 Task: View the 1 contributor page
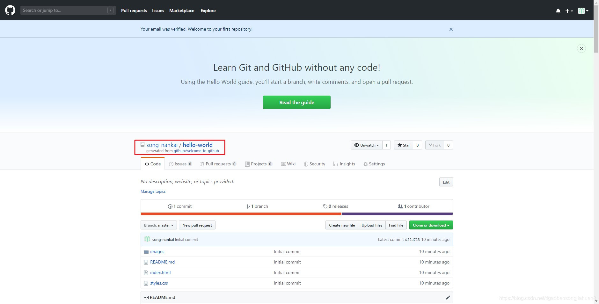[x=414, y=206]
